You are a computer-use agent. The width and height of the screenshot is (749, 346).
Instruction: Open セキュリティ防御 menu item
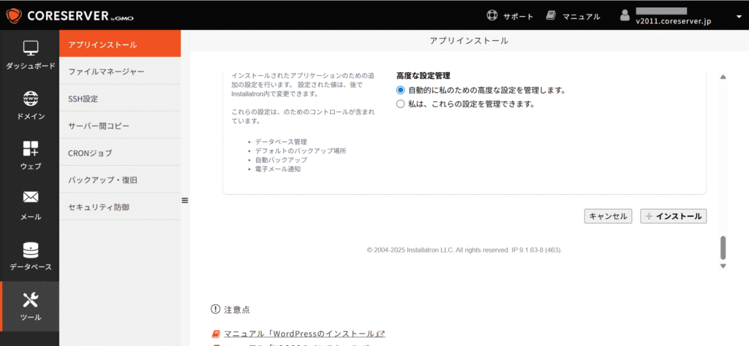coord(120,207)
